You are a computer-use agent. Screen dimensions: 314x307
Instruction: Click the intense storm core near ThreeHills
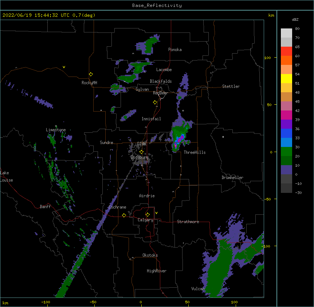tap(180, 140)
